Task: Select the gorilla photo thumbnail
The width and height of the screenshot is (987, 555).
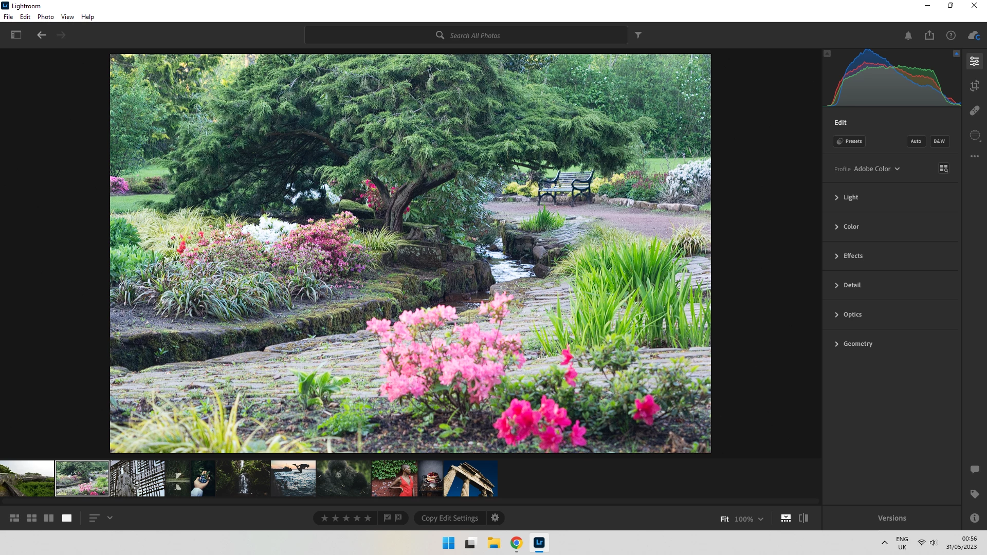Action: (x=343, y=478)
